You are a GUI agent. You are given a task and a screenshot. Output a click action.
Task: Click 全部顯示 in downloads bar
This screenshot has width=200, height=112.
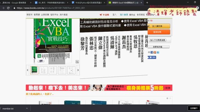194,108
